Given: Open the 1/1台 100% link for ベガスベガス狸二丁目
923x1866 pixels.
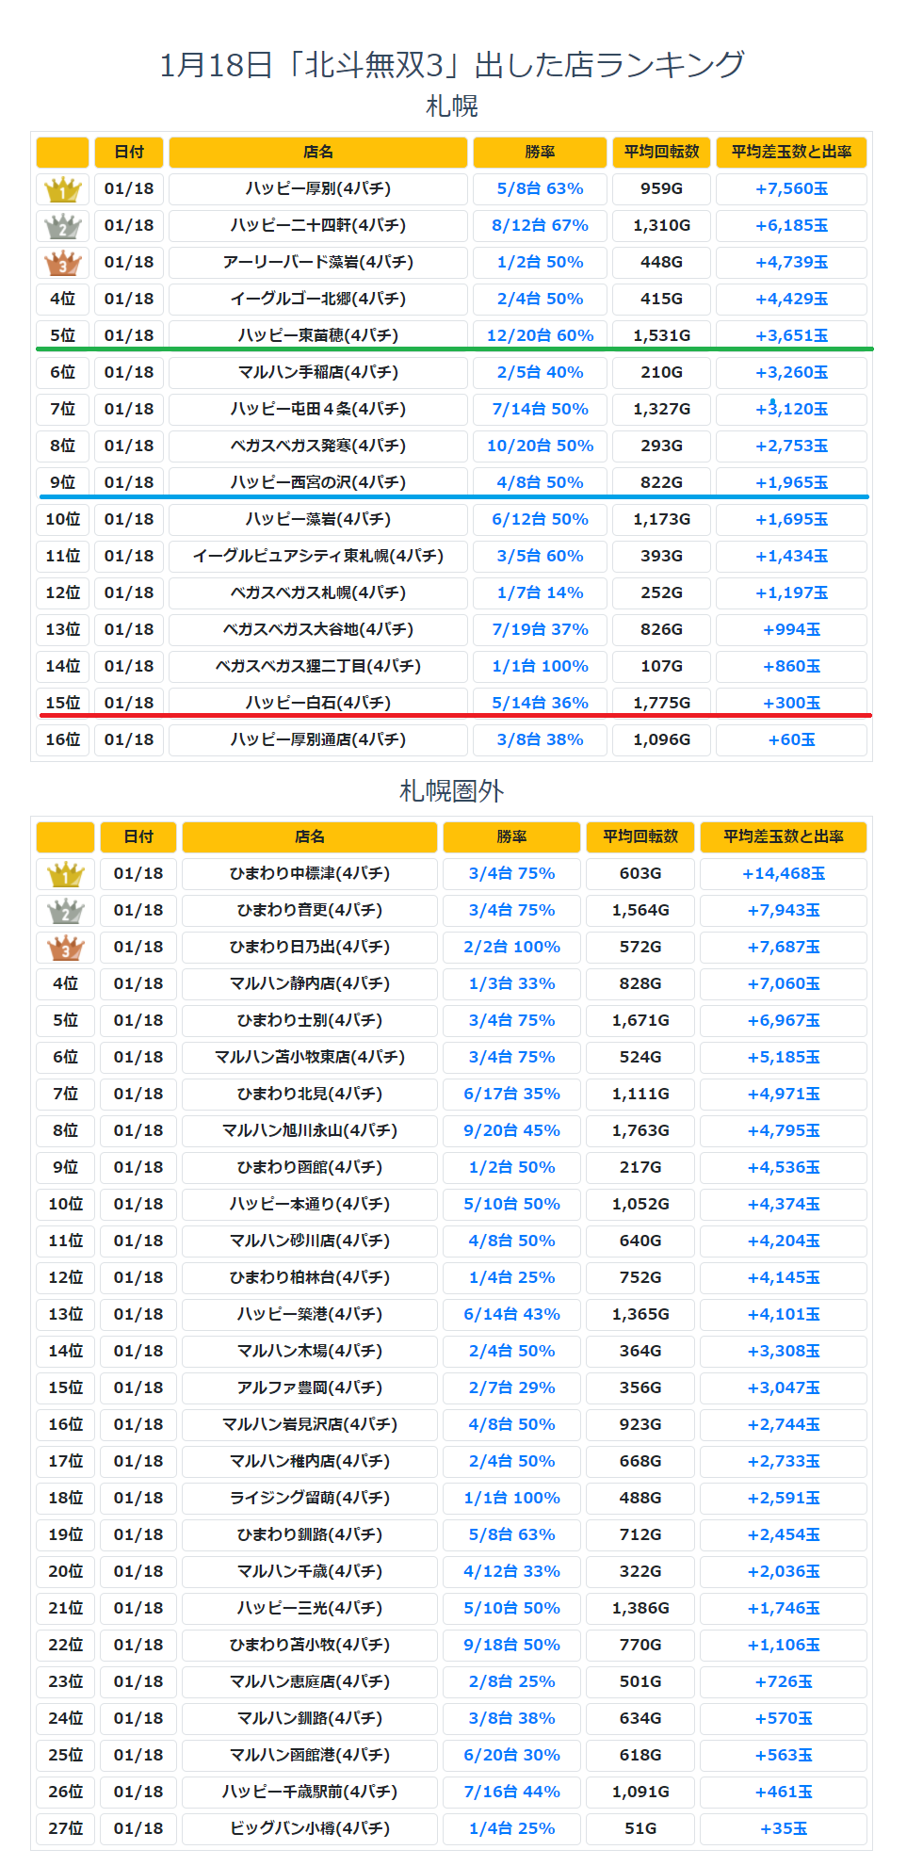Looking at the screenshot, I should 540,666.
